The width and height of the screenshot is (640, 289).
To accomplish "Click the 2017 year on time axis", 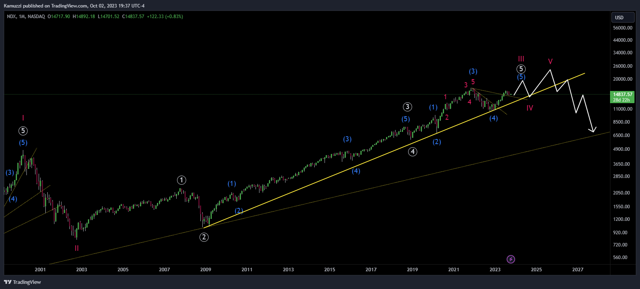I will tap(371, 270).
